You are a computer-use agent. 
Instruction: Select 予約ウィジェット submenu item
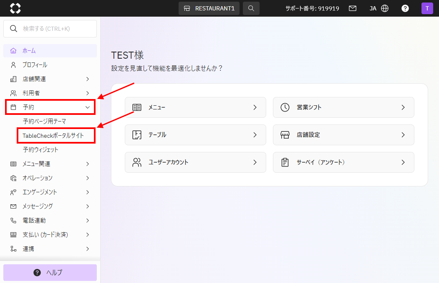pos(40,149)
